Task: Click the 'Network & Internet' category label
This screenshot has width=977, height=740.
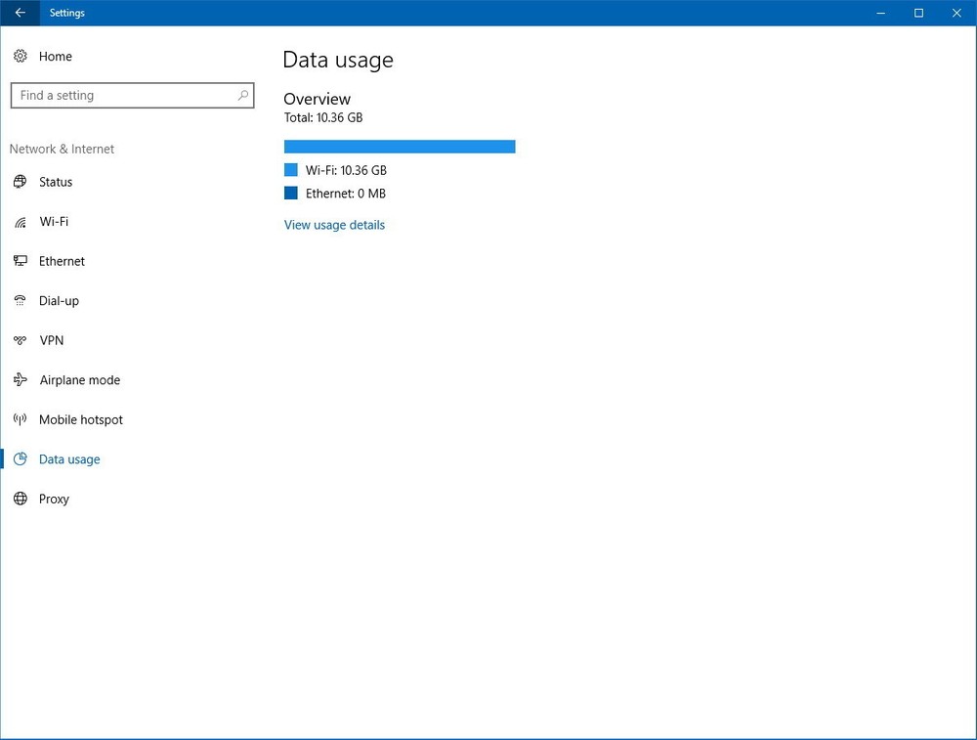Action: coord(62,149)
